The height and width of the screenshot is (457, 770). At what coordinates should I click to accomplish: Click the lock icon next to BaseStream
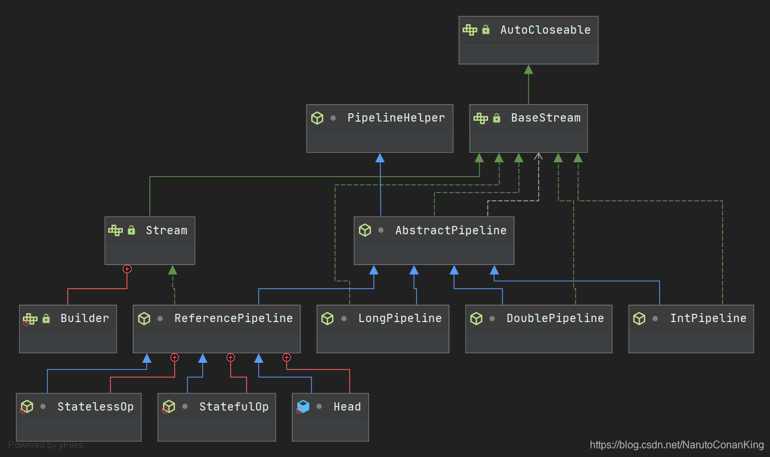497,118
